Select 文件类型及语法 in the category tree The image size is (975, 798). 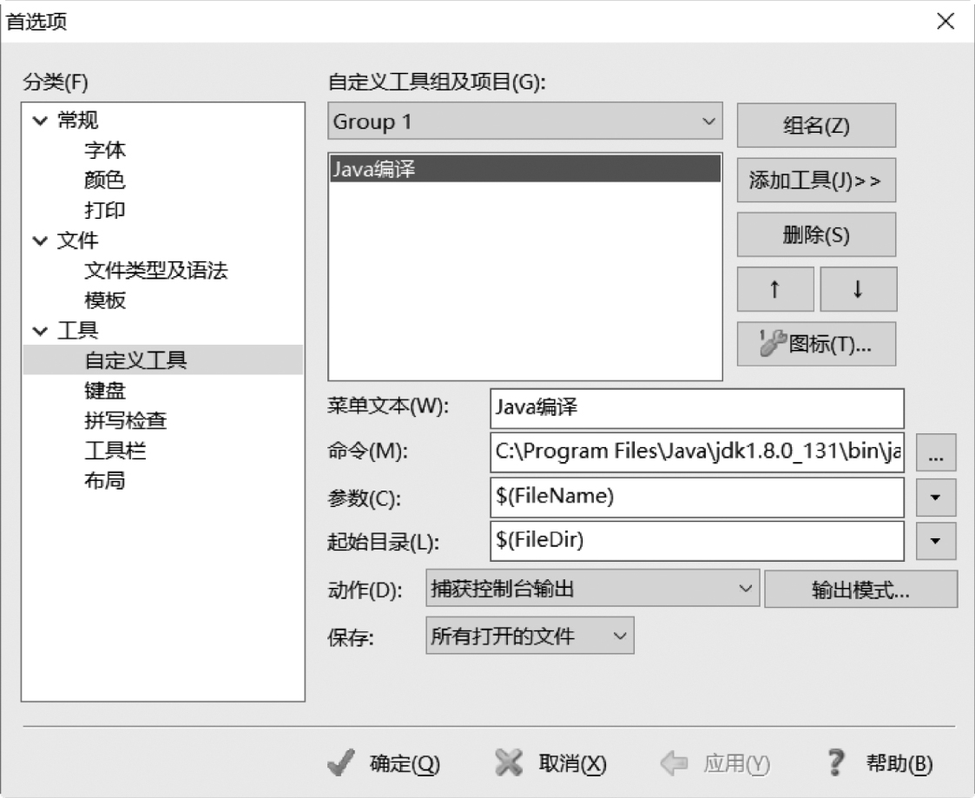(156, 271)
